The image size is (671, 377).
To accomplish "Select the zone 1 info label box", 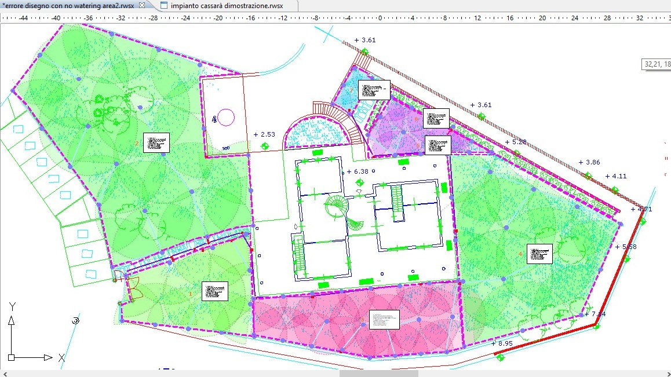I will coord(215,291).
